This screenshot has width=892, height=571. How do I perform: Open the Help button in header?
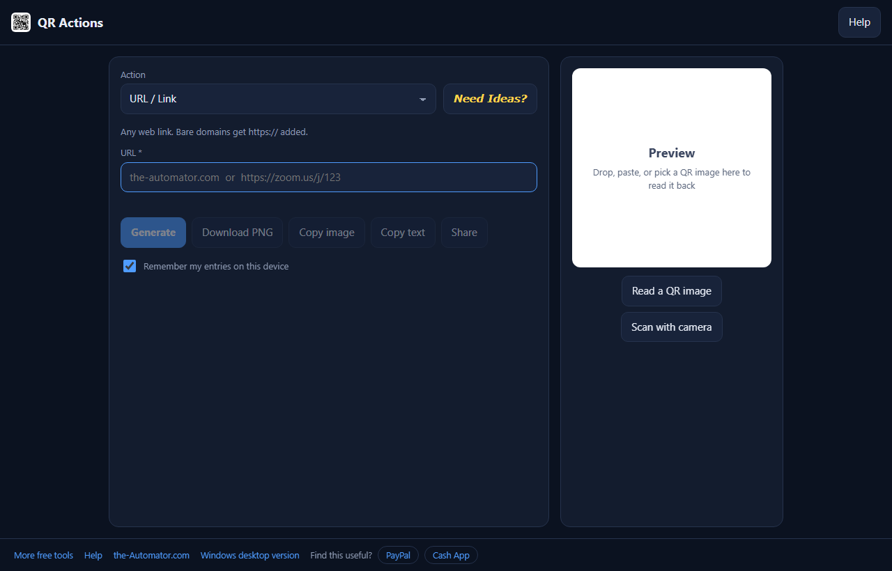(x=859, y=22)
